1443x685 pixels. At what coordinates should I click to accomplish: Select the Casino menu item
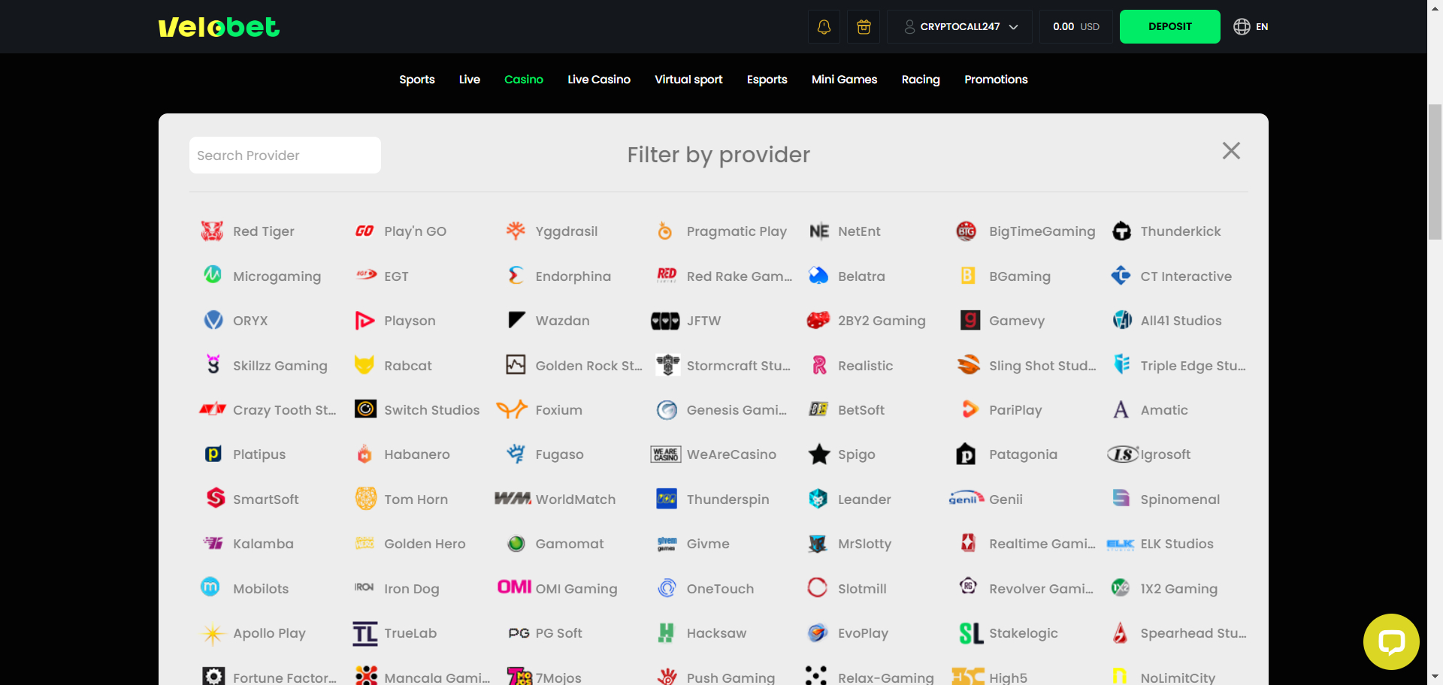coord(524,80)
